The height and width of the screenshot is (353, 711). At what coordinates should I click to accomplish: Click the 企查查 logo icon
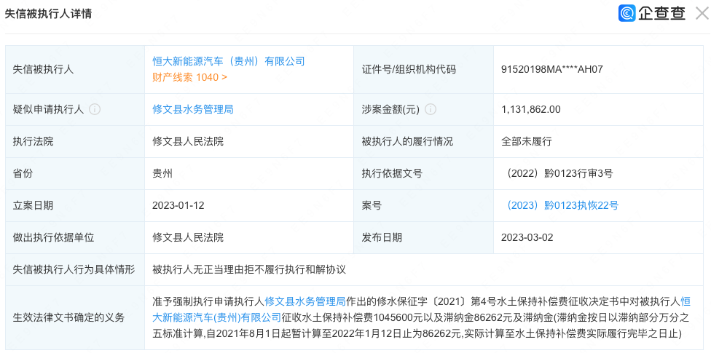pyautogui.click(x=626, y=13)
